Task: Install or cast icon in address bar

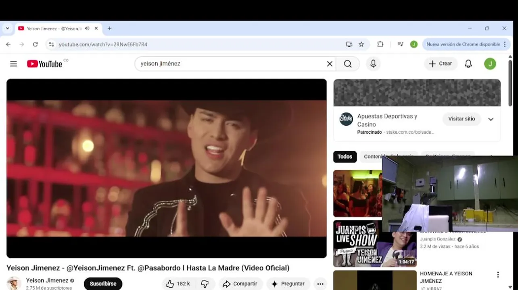Action: (x=349, y=44)
